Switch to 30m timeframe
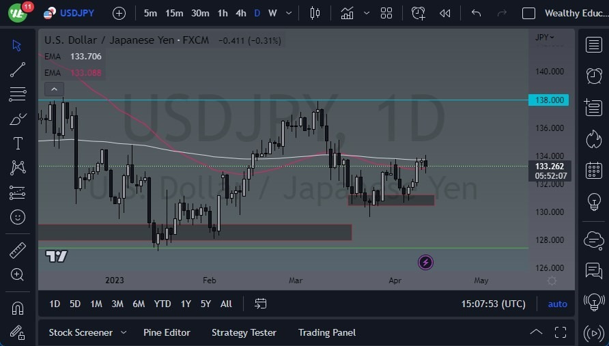 pos(200,13)
